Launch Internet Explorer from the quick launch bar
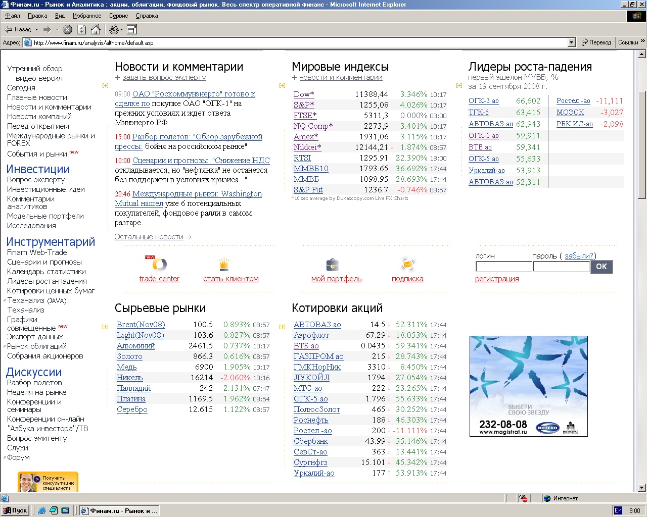 pyautogui.click(x=42, y=510)
